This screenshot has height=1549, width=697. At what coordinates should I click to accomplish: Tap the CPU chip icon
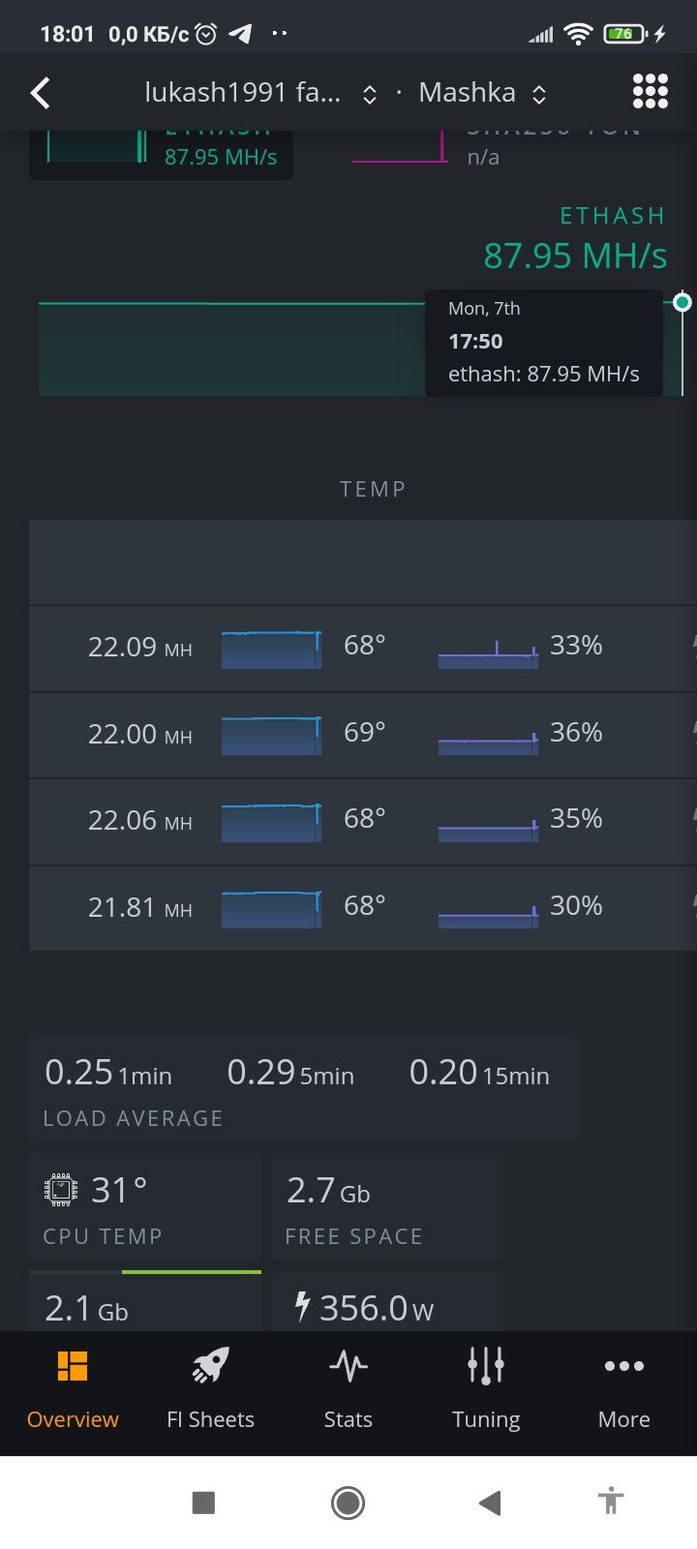pos(62,1190)
